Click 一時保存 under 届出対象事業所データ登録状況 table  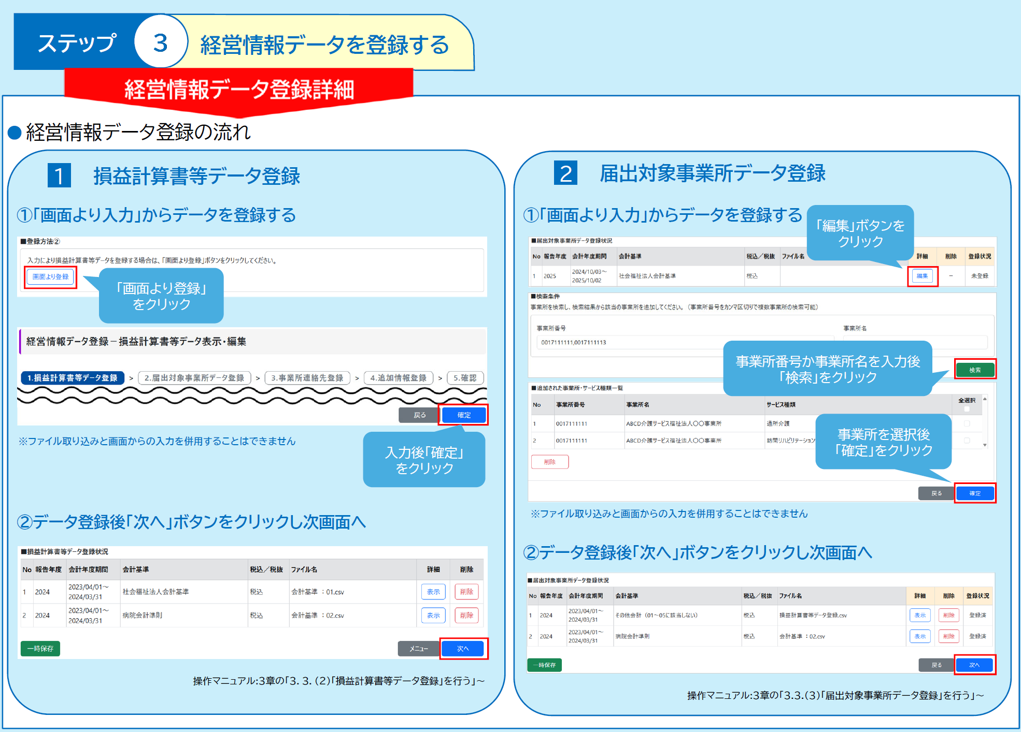(545, 665)
